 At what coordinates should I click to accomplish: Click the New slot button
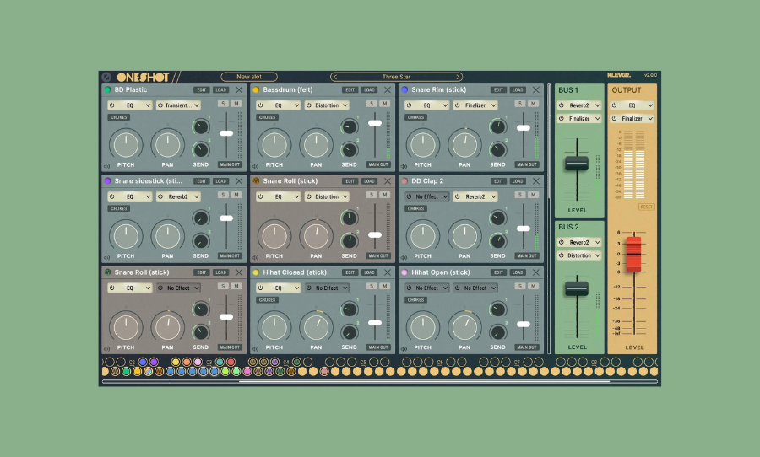click(x=249, y=77)
